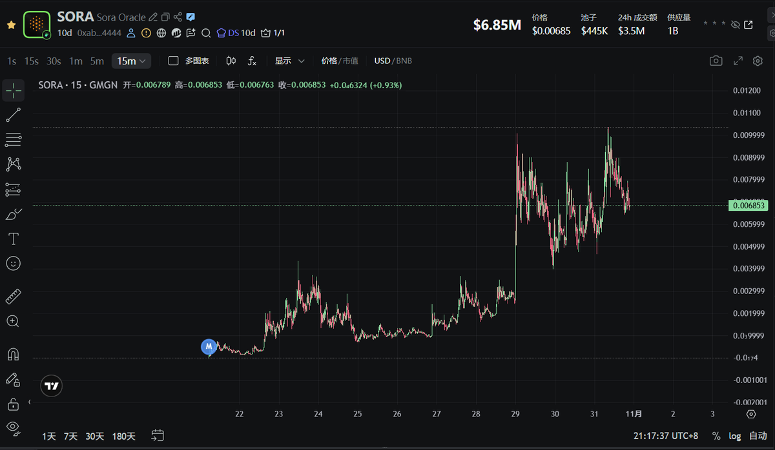Take a chart snapshot with camera icon
Screen dimensions: 775x450
pos(716,61)
